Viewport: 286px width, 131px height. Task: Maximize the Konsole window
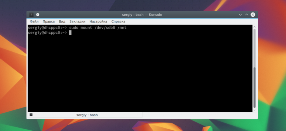[x=247, y=15]
